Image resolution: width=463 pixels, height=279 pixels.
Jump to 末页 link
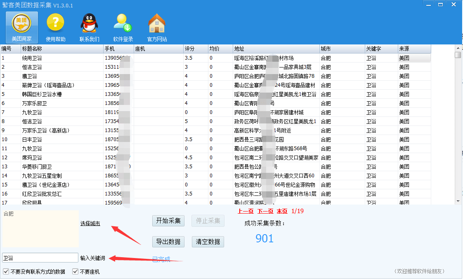[x=282, y=211]
